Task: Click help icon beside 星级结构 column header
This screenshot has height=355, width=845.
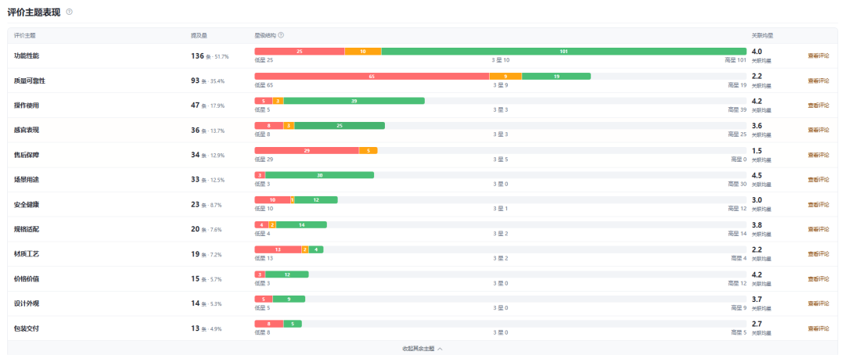Action: coord(281,35)
